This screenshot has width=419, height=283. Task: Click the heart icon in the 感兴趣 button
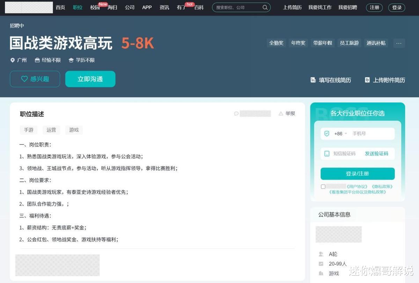pos(24,79)
